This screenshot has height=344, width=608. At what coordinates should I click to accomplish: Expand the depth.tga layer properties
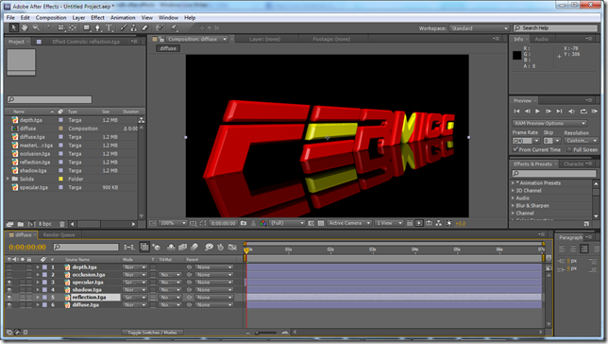coord(38,267)
